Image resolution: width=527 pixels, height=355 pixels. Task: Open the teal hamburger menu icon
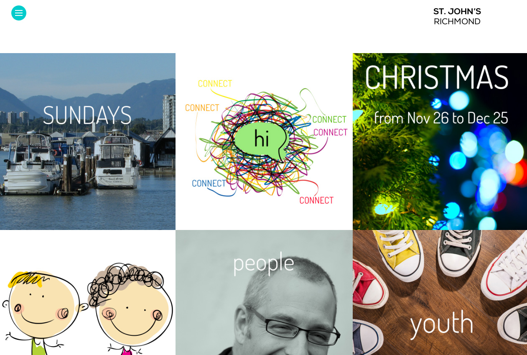pyautogui.click(x=19, y=13)
